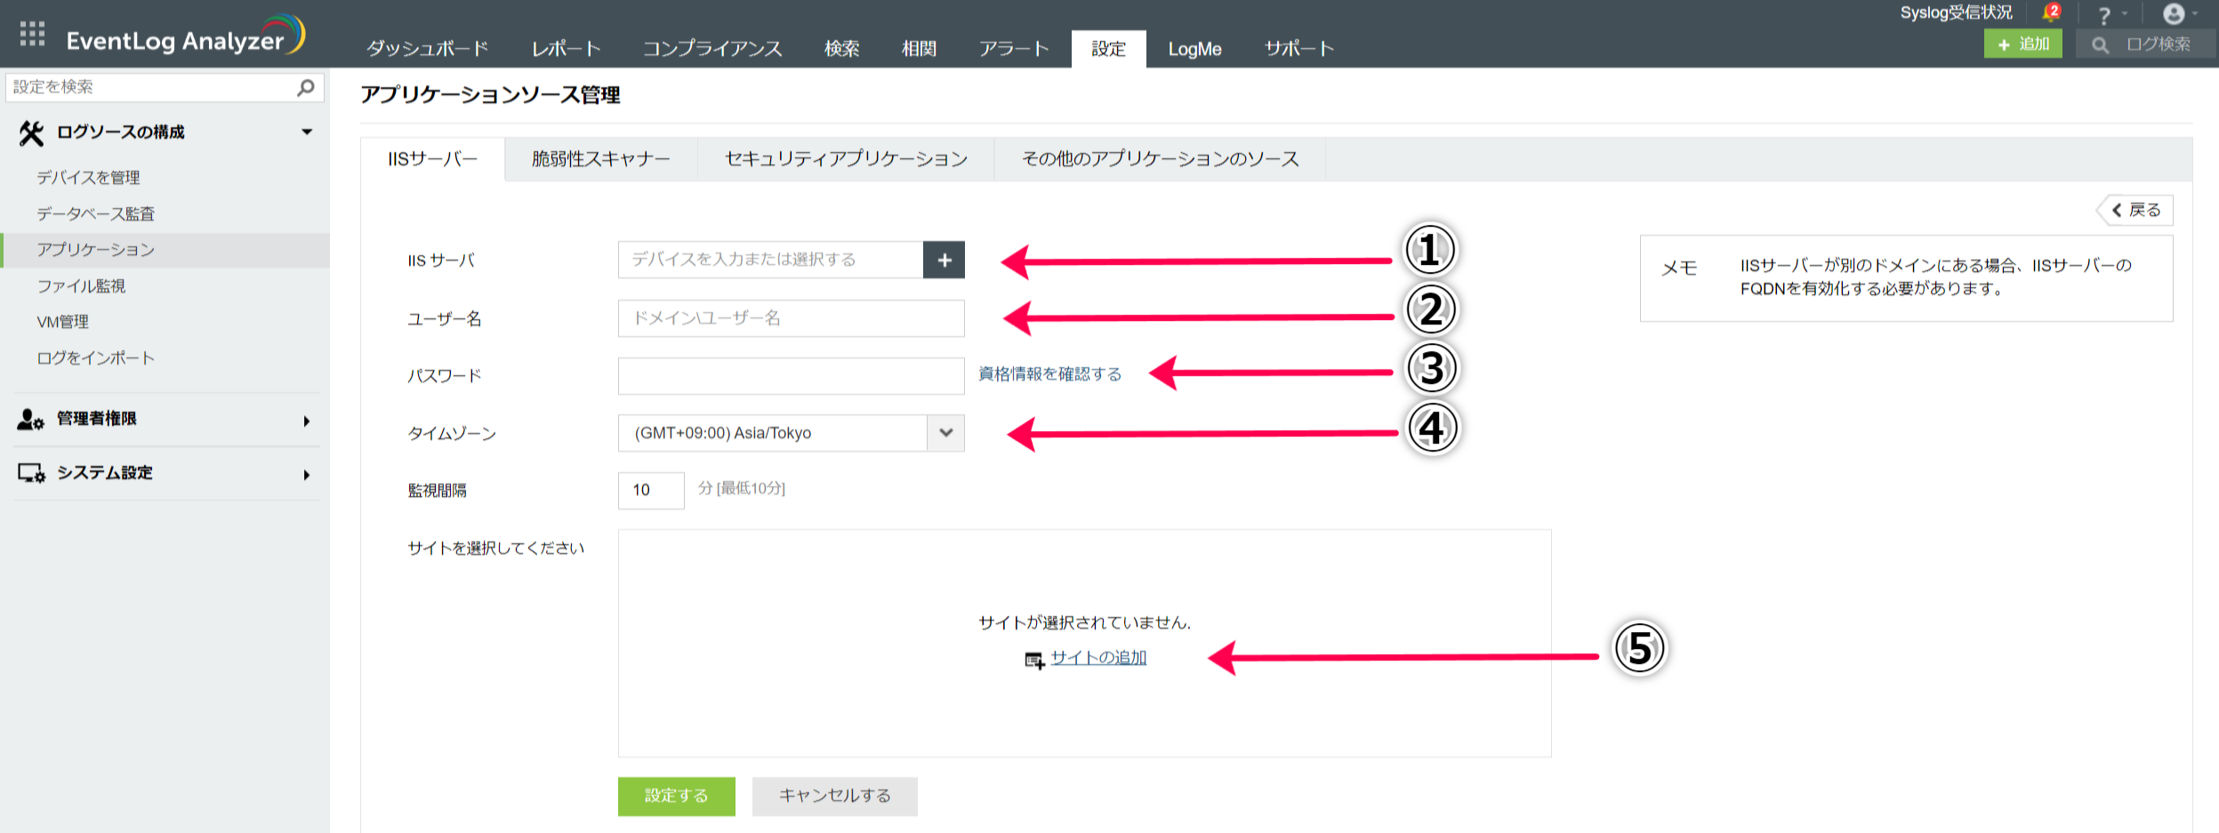
Task: Select the IISサーバー tab
Action: [432, 159]
